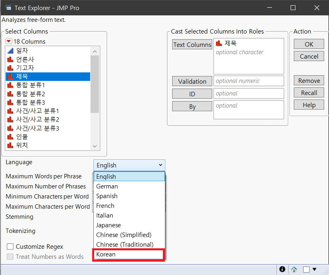Click the home window icon in the status bar
The image size is (329, 275).
tap(294, 269)
